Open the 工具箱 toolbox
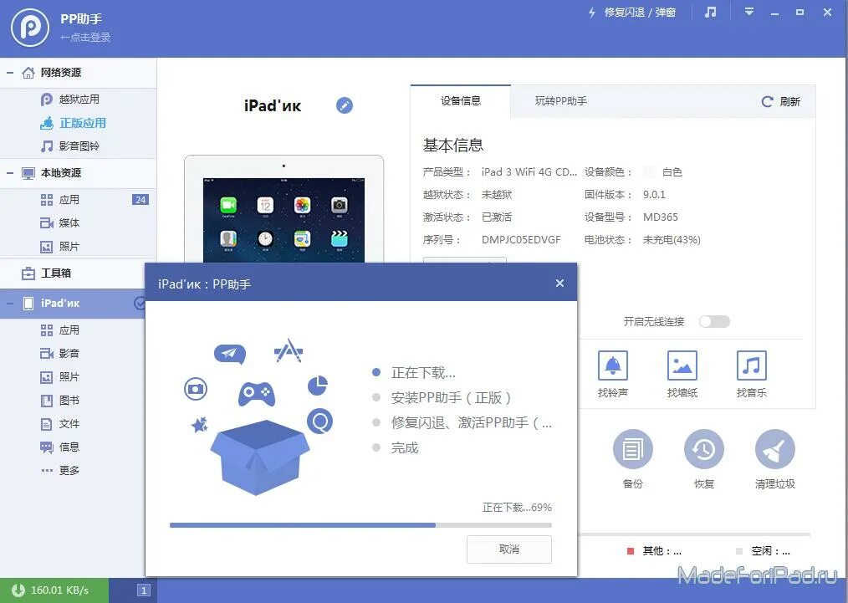The image size is (848, 603). [x=56, y=273]
